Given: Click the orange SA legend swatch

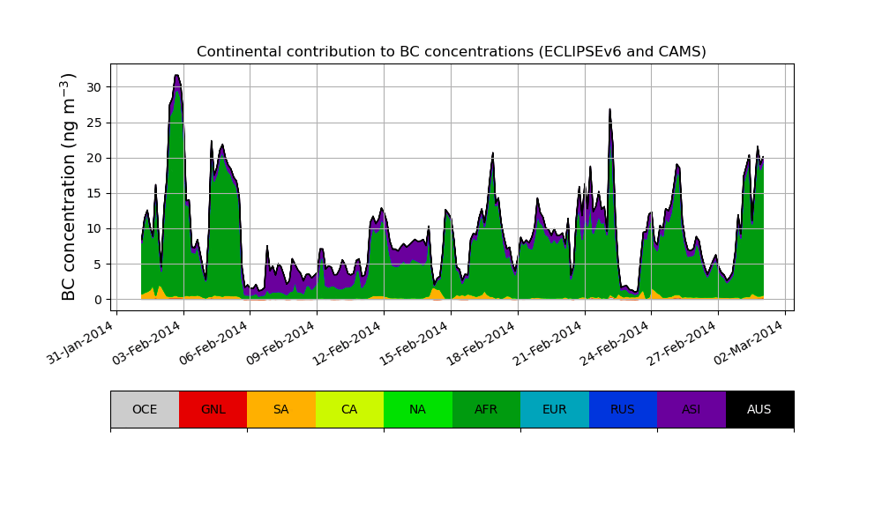Looking at the screenshot, I should tap(280, 409).
